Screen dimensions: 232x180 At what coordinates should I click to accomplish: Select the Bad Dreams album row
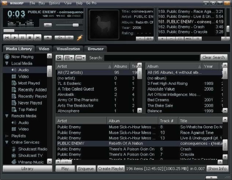point(185,100)
